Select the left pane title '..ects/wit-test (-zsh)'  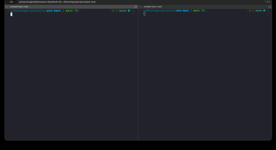19,7
